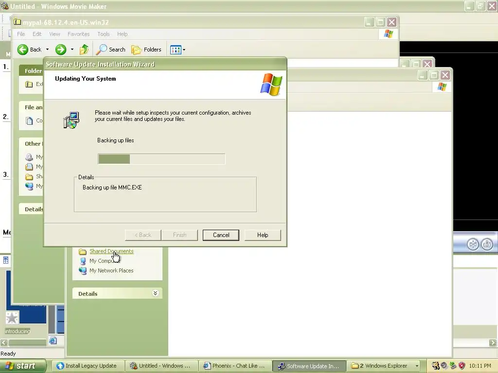Click the Movie Maker split clip button
This screenshot has width=498, height=373.
tap(473, 244)
